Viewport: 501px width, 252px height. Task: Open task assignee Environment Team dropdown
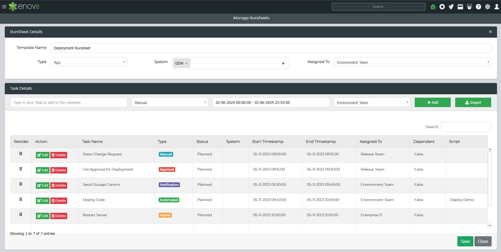pos(372,103)
